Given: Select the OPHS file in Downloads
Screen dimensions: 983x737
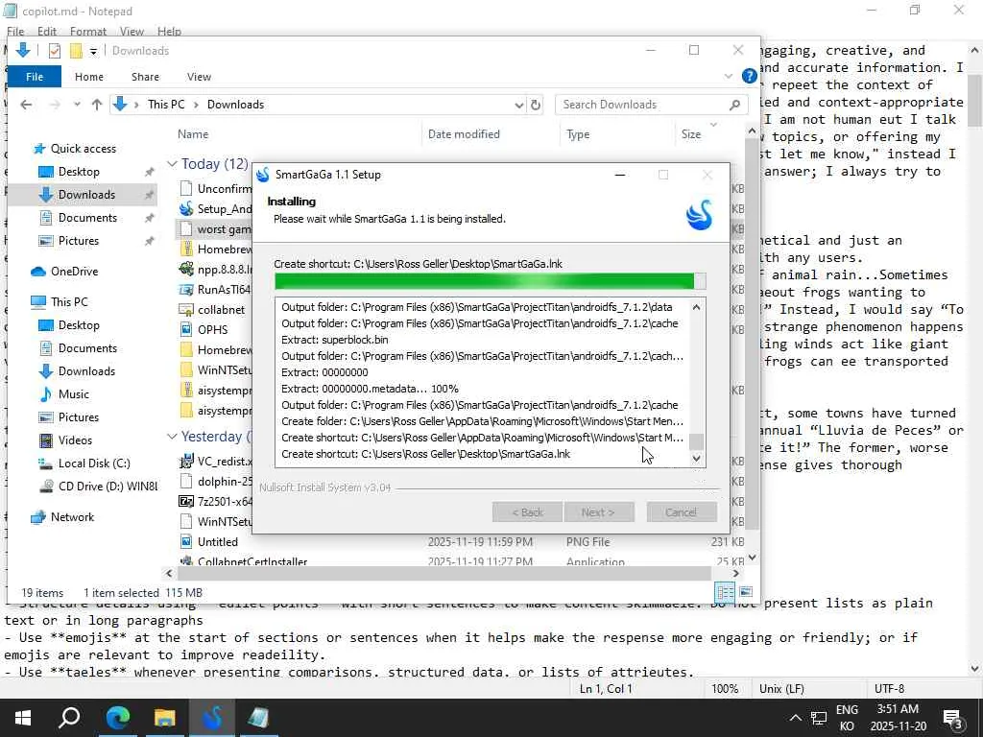Looking at the screenshot, I should [x=212, y=330].
